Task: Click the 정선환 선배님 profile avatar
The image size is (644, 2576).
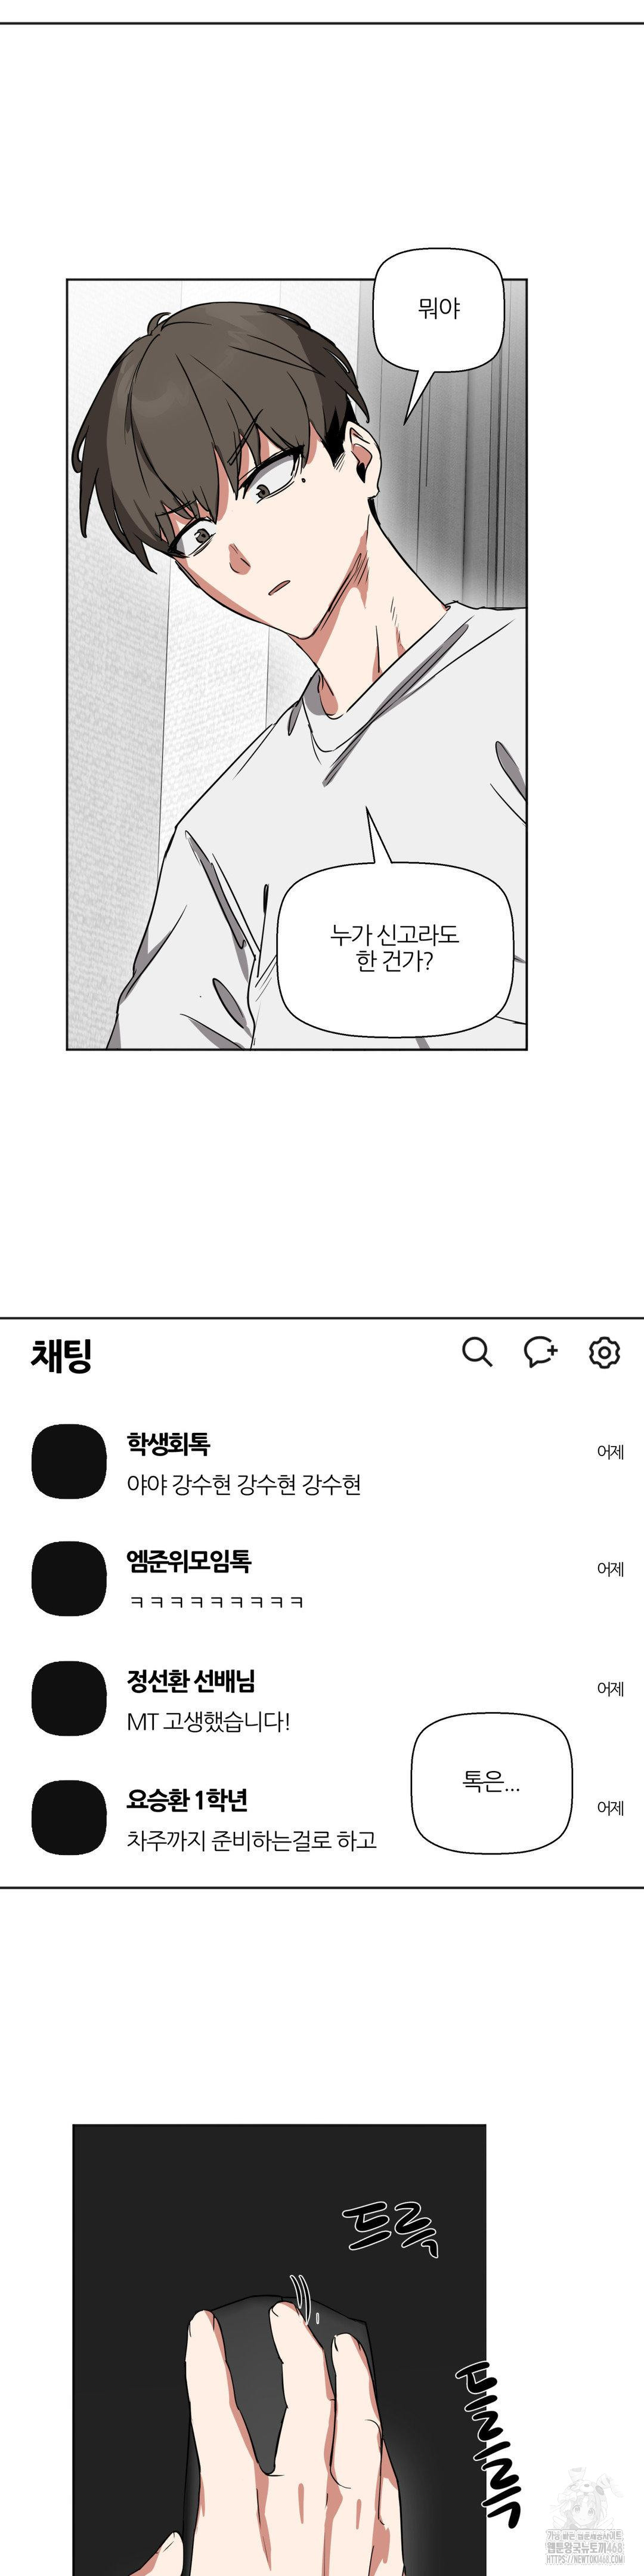Action: [x=69, y=1698]
